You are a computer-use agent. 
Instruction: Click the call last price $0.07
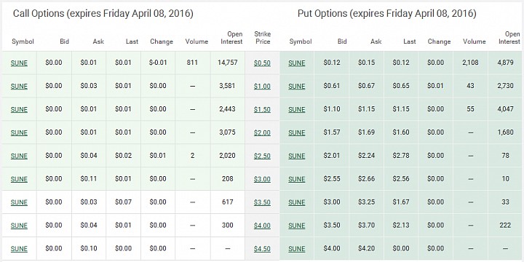[x=123, y=202]
